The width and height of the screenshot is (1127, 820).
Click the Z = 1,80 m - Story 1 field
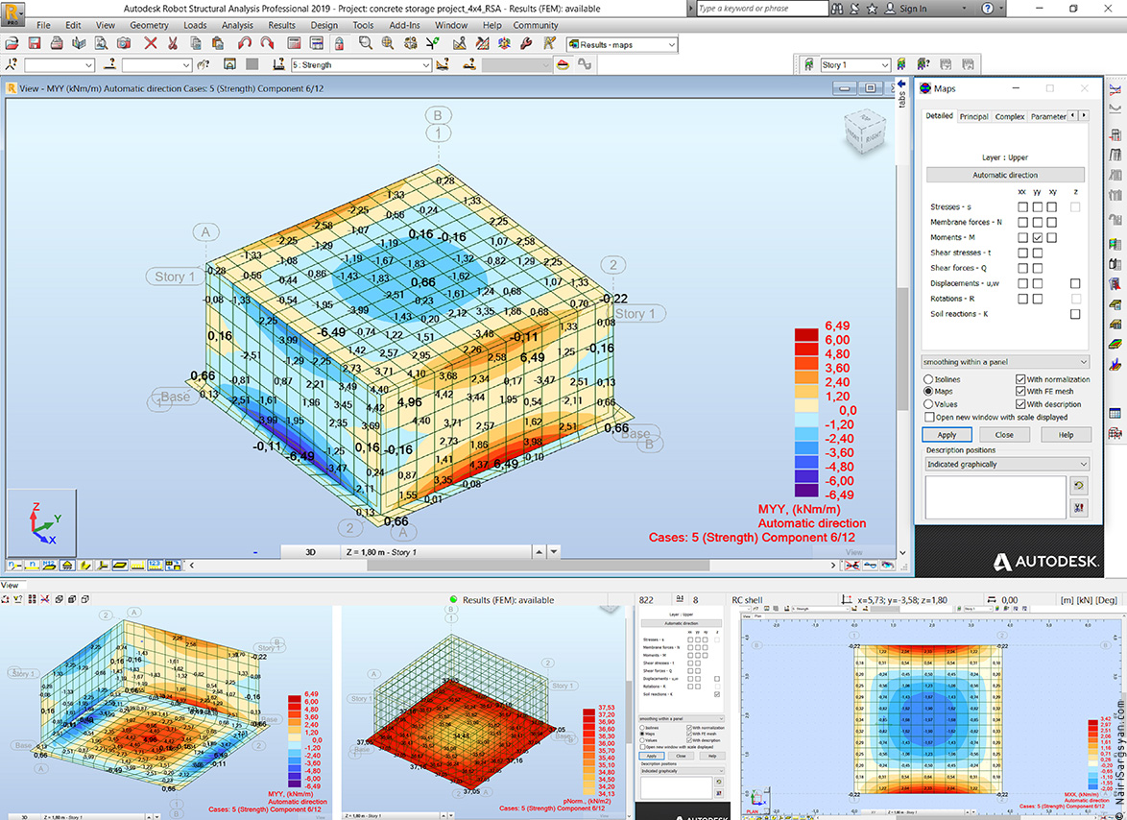[x=436, y=552]
